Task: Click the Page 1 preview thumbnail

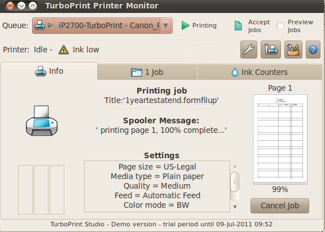Action: click(x=280, y=139)
